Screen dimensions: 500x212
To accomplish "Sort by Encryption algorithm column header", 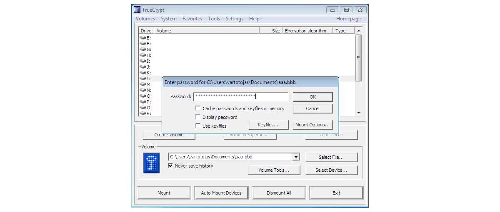I will (307, 31).
